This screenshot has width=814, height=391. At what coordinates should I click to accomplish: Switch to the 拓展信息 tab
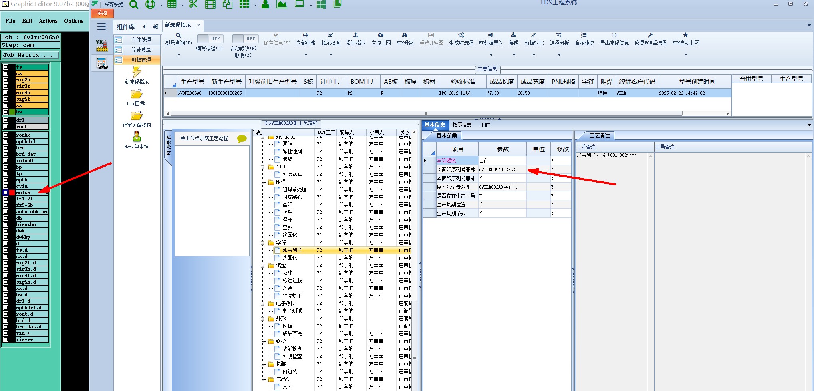462,125
